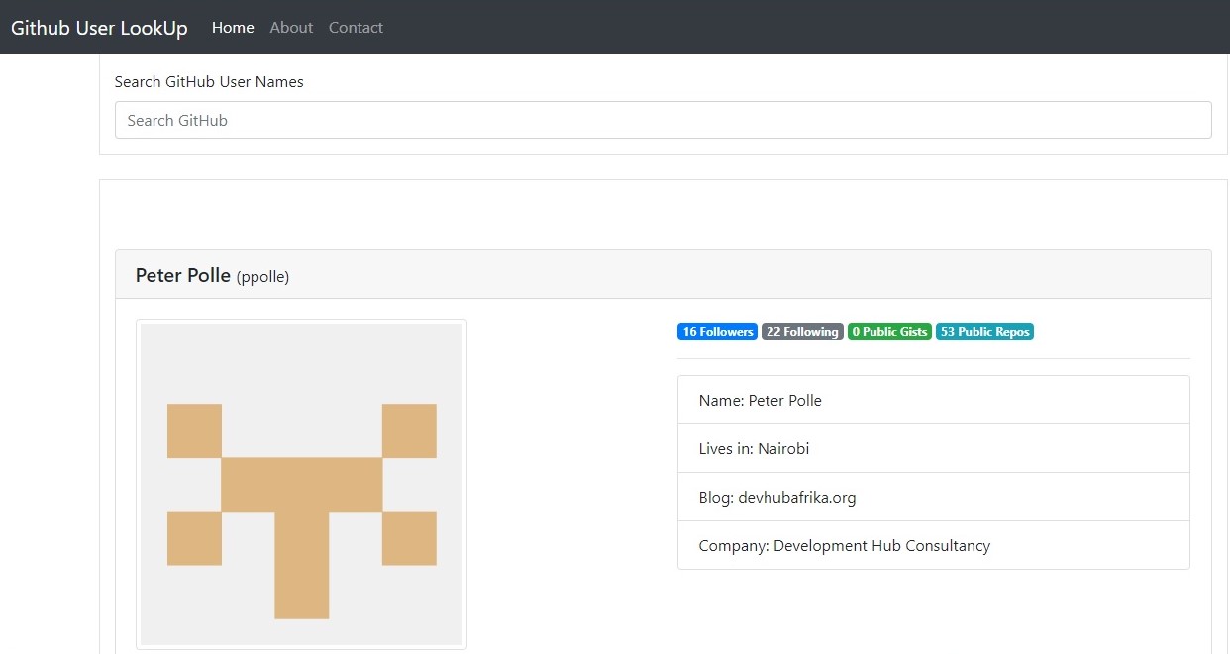1230x654 pixels.
Task: Select the teal 53 Public Repos badge
Action: [x=984, y=332]
